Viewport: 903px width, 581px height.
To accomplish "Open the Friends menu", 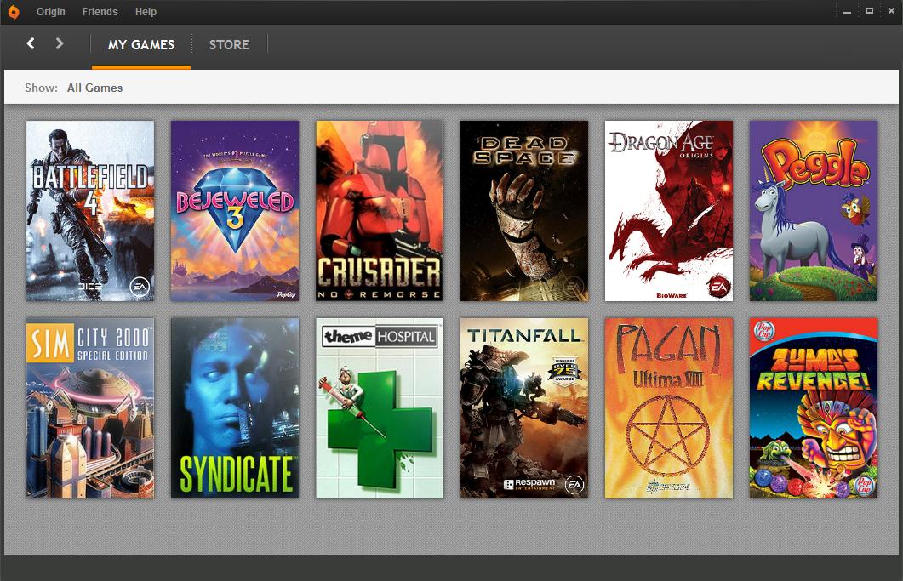I will (100, 12).
